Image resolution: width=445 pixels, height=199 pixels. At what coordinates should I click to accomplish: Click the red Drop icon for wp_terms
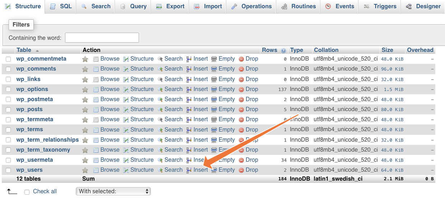click(241, 130)
